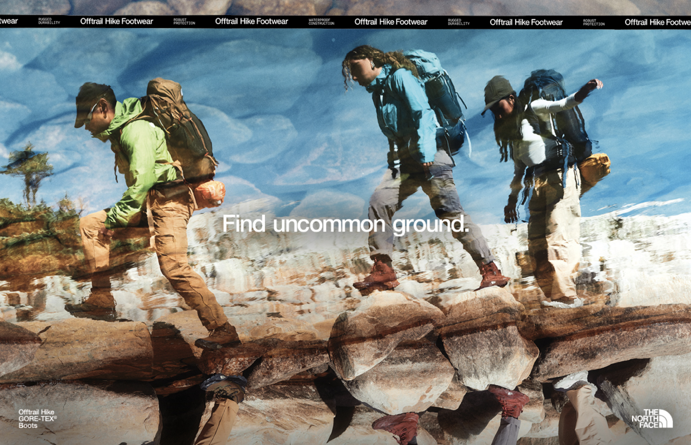Click the first complete 'Offtrail Hike Footwear' text
Viewport: 691px width, 445px height.
(x=116, y=21)
